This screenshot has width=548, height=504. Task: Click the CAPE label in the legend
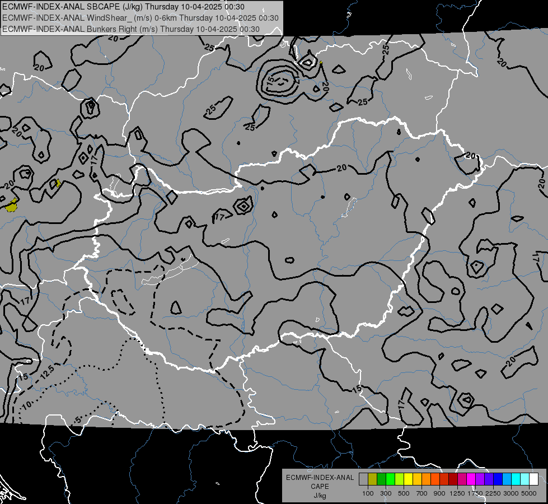320,487
